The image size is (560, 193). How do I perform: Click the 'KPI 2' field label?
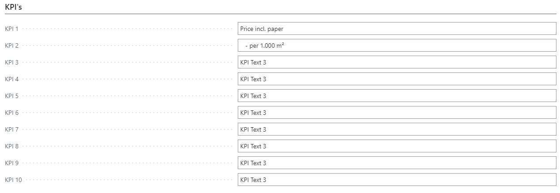[12, 45]
